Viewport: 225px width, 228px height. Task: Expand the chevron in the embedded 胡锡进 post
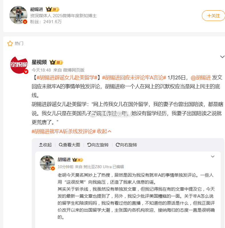click(212, 156)
